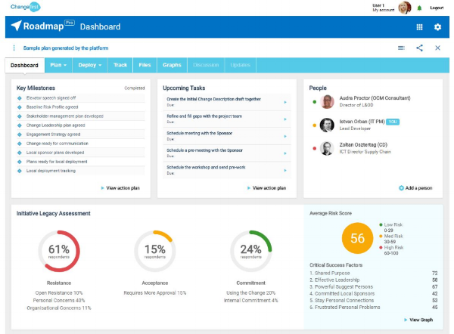Viewport: 454px width, 334px height.
Task: Expand the Deploy dropdown tab
Action: 89,65
